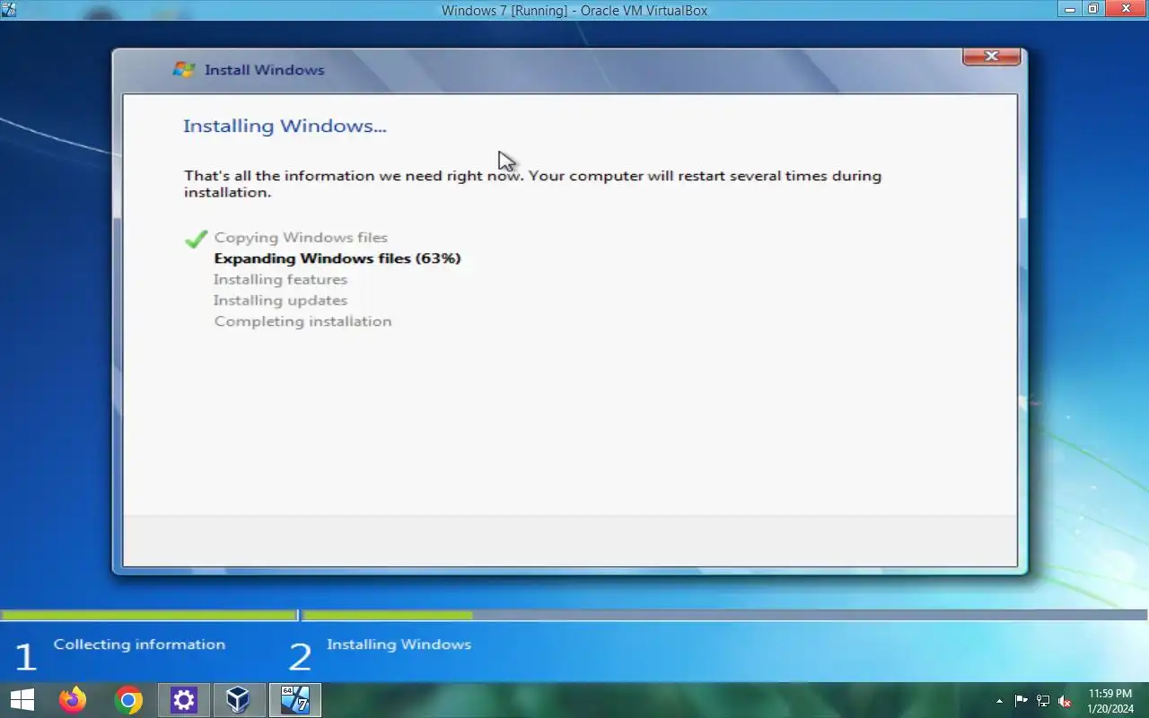Click the "Completing installation" step

[303, 321]
